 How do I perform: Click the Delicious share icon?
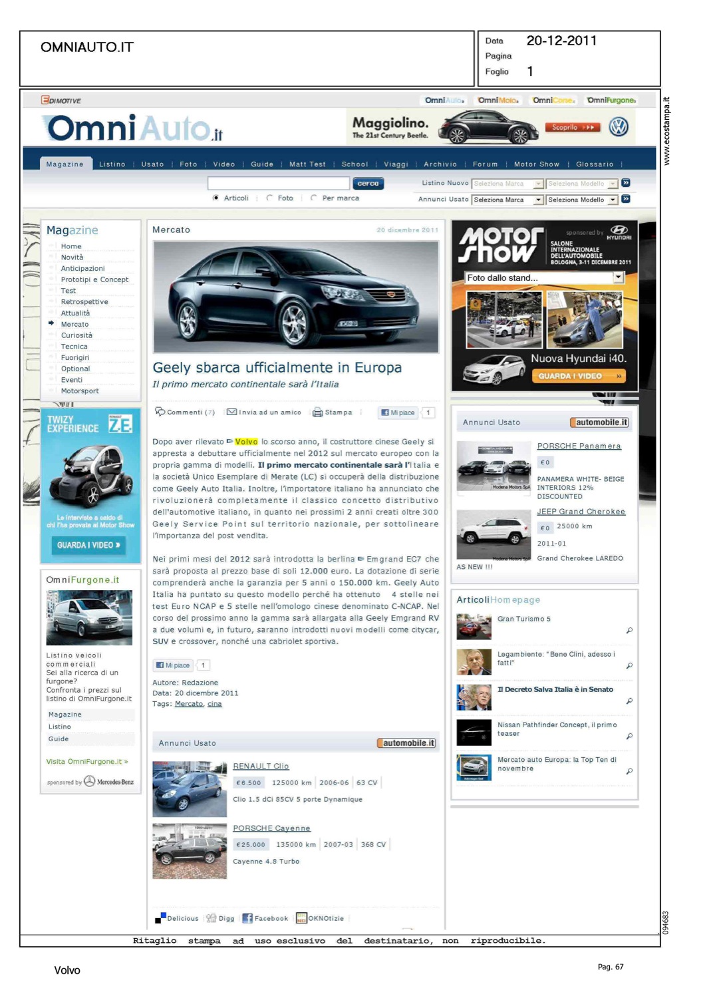(x=160, y=918)
